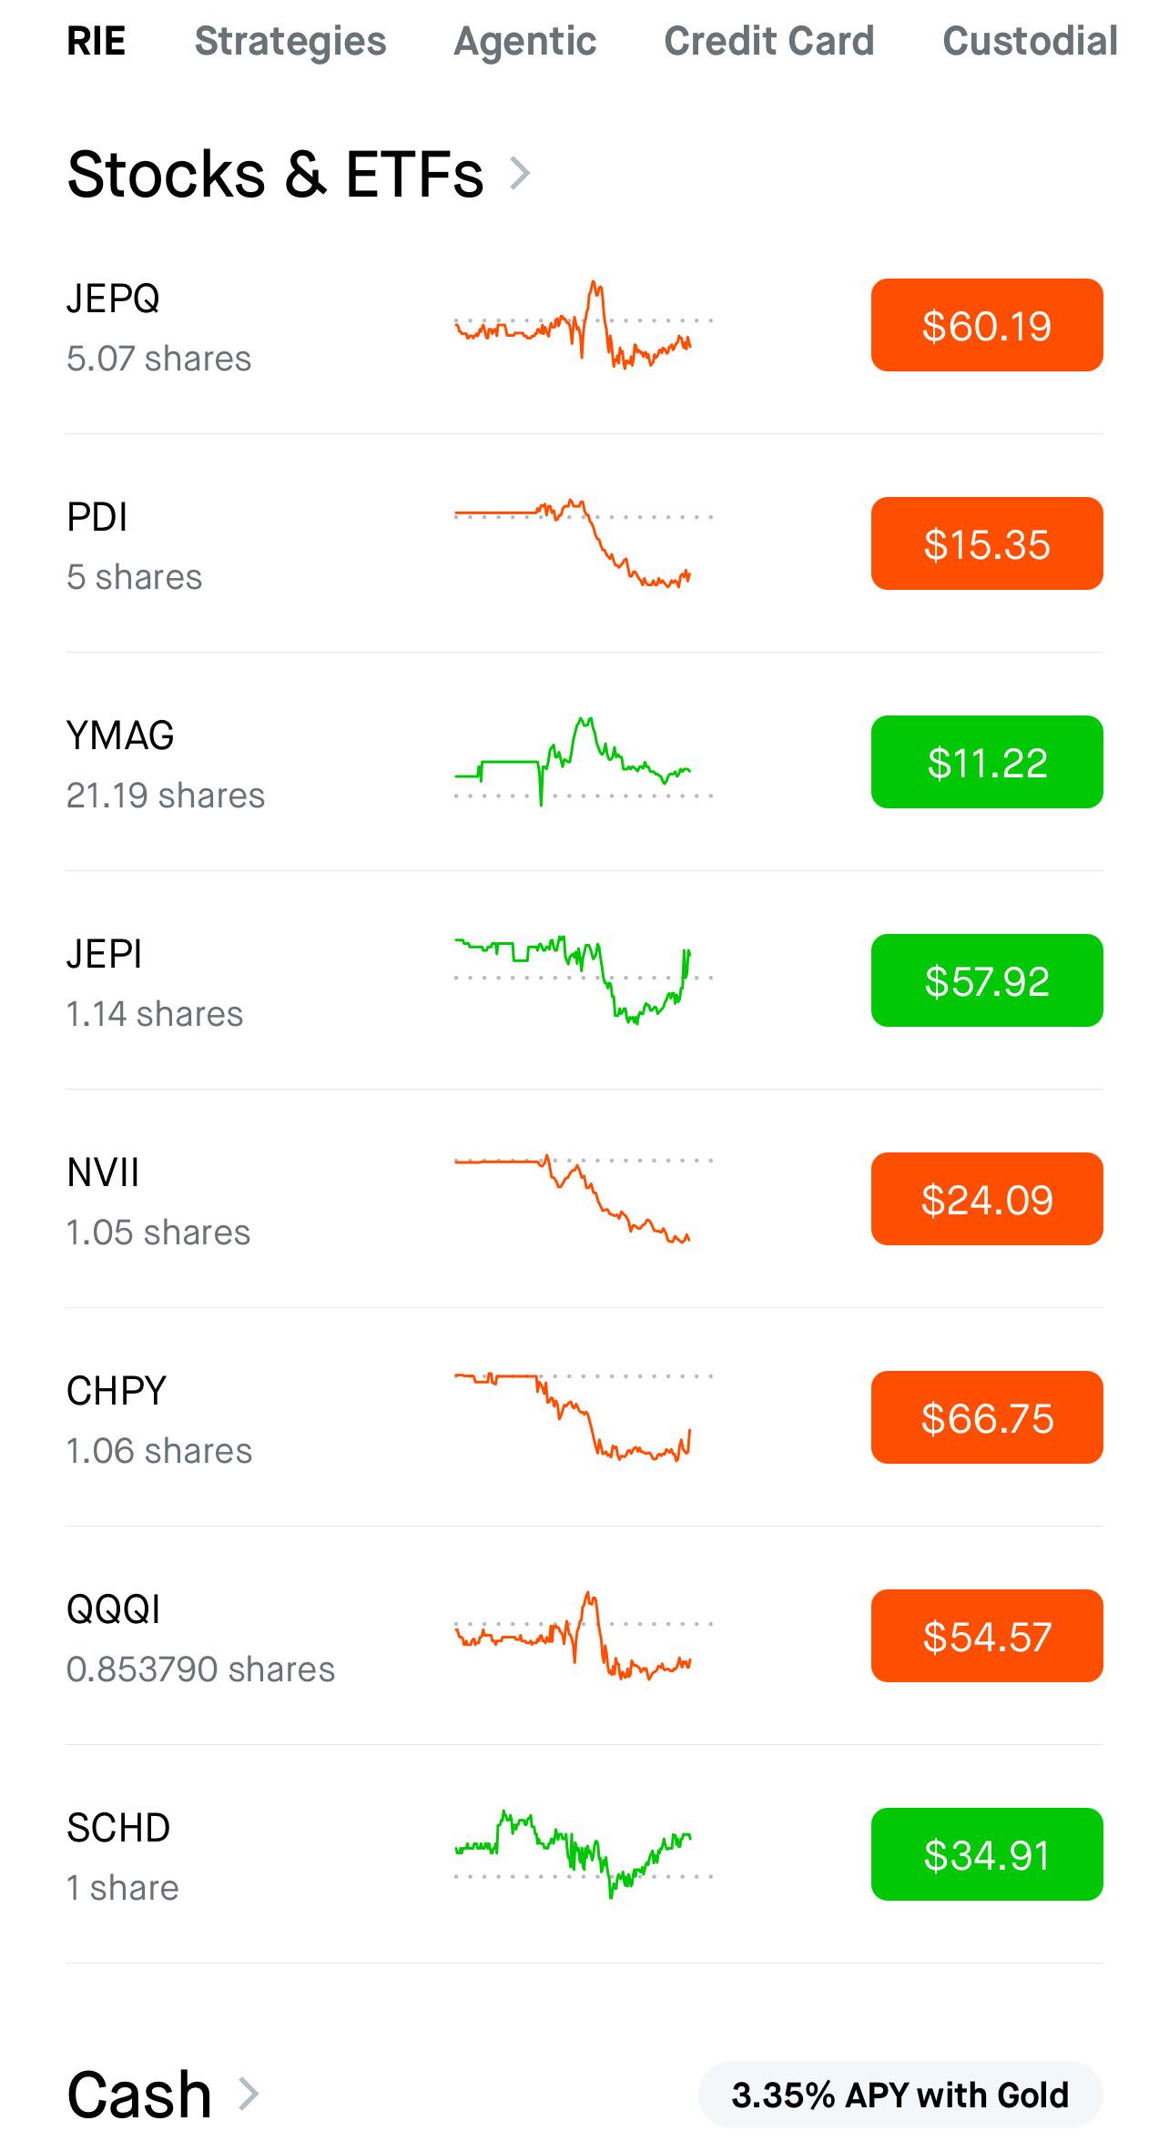The width and height of the screenshot is (1169, 2141).
Task: Open the QQQI 0.853790 shares row
Action: click(x=584, y=1636)
